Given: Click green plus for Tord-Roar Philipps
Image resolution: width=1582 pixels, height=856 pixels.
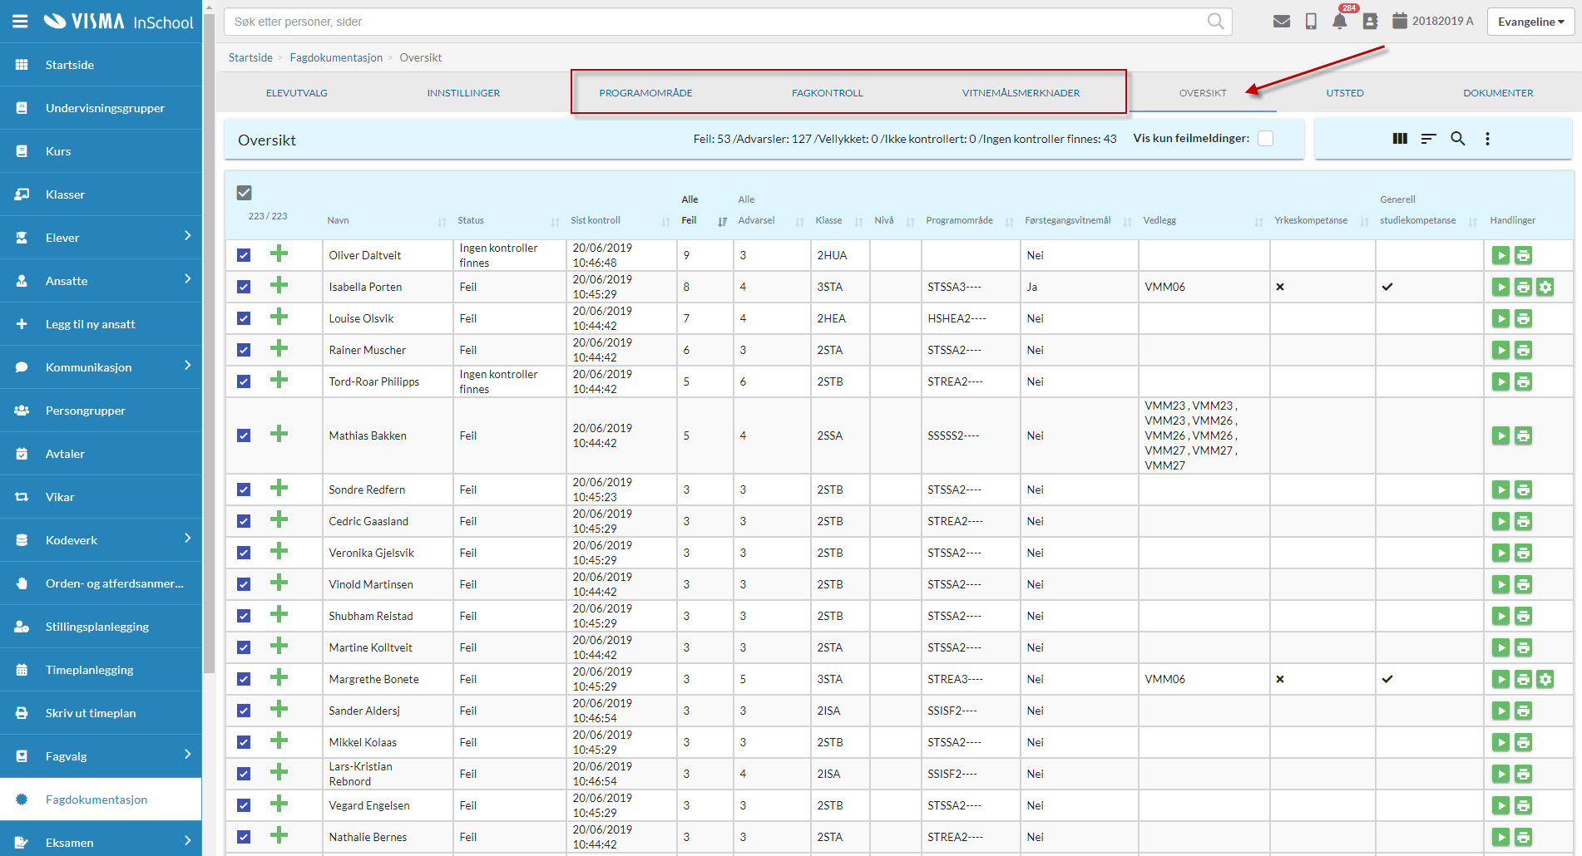Looking at the screenshot, I should pyautogui.click(x=279, y=380).
